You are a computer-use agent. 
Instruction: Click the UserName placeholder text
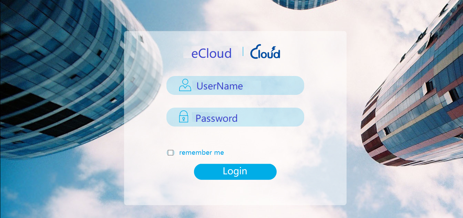tap(219, 86)
